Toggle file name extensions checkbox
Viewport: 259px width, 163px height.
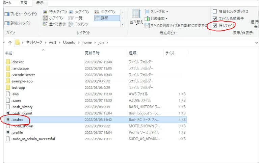(215, 19)
